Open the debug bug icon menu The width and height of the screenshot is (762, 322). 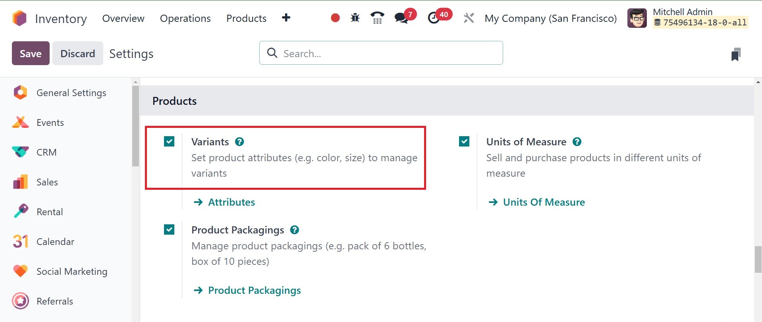pyautogui.click(x=355, y=18)
